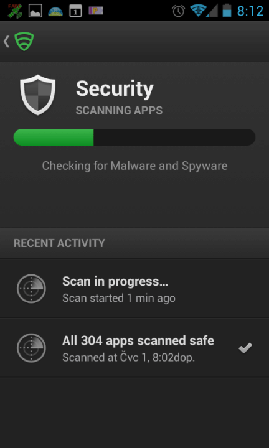Tap radar icon beside All 304 apps scanned
The width and height of the screenshot is (269, 448).
click(x=31, y=348)
